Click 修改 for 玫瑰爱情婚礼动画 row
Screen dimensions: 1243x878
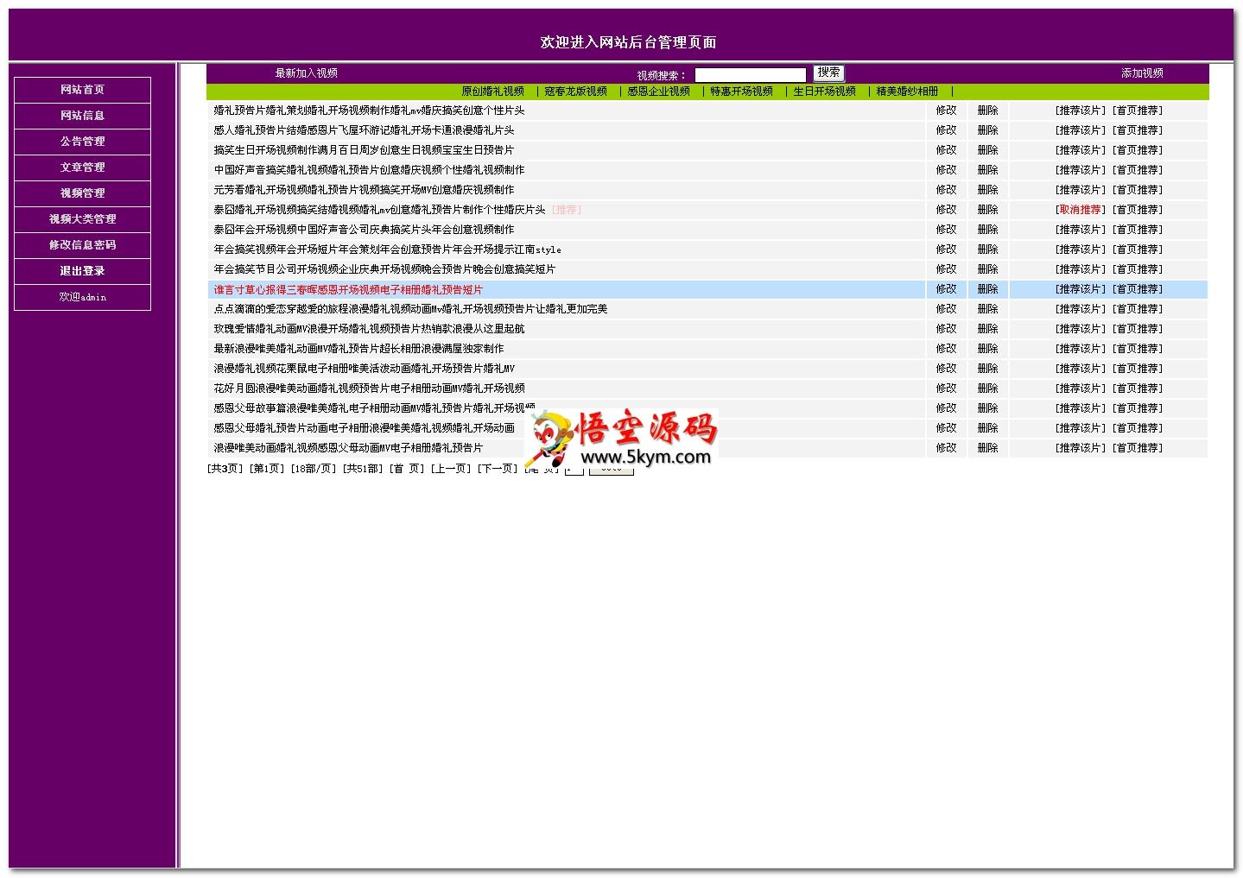click(946, 329)
